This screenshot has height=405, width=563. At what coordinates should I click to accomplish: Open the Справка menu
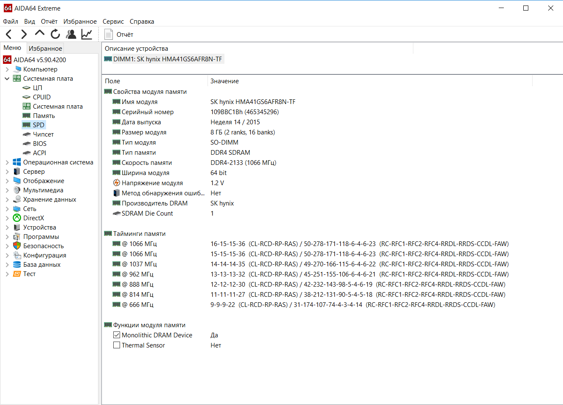point(142,22)
